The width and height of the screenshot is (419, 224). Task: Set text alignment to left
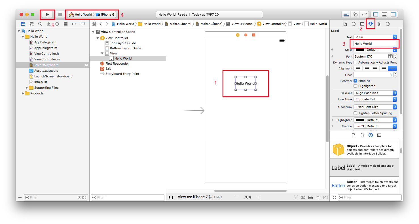click(358, 68)
